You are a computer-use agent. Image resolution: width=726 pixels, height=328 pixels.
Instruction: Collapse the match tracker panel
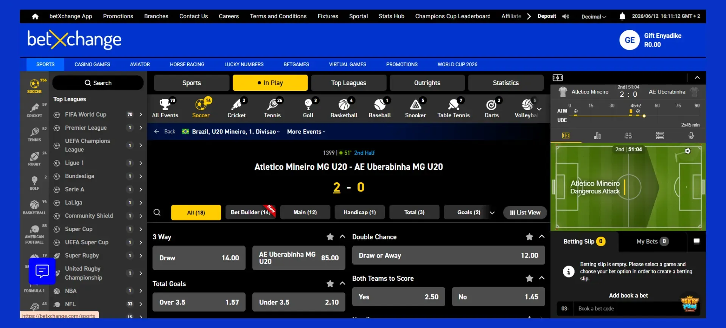pyautogui.click(x=697, y=78)
